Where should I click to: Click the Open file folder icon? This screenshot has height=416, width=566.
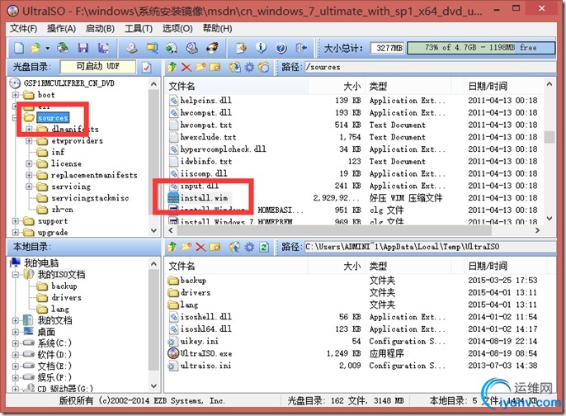[x=35, y=48]
